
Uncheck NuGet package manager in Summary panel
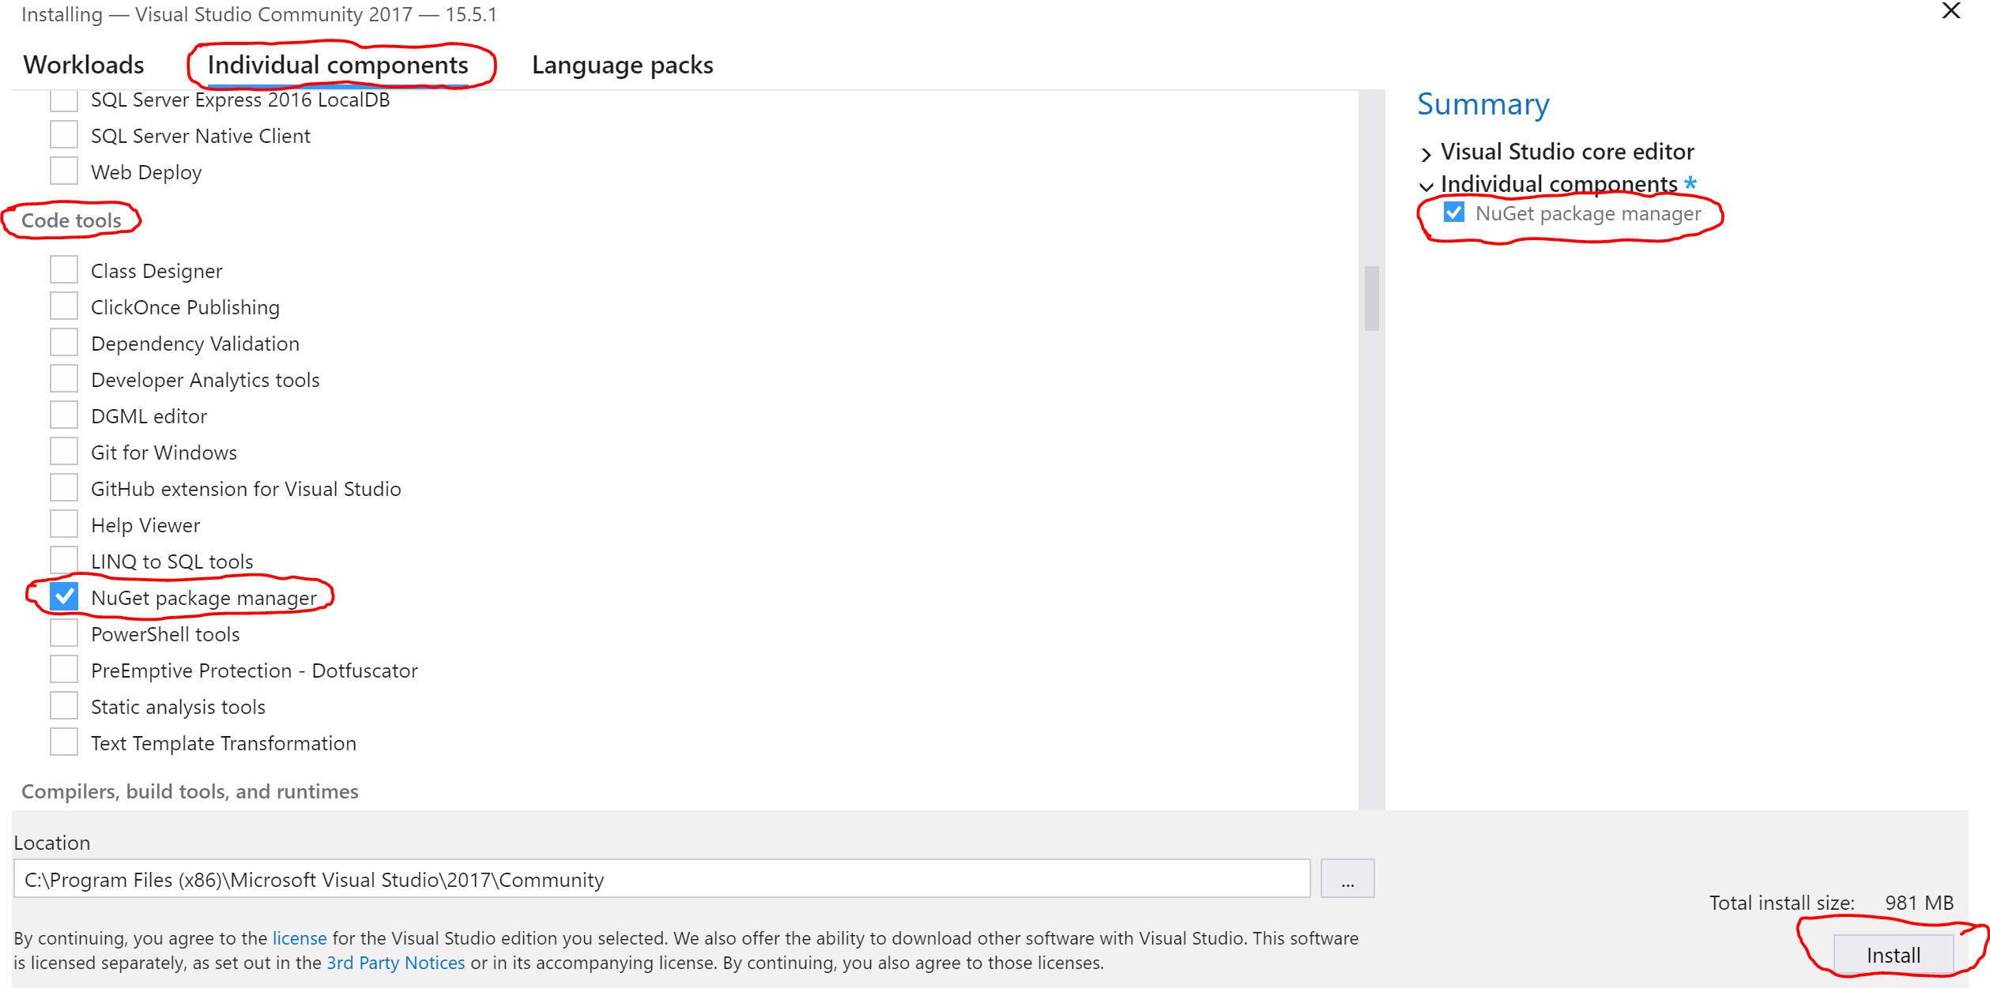[1454, 212]
